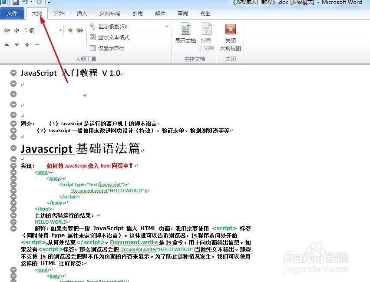Expand selected item with plus icon
Viewport: 370px width, 282px height.
tap(27, 44)
